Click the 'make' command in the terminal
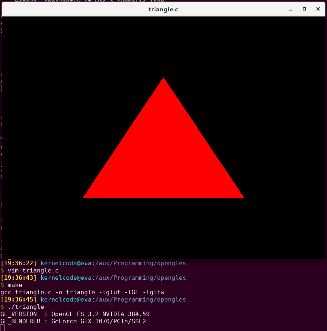This screenshot has width=327, height=331. tap(15, 285)
